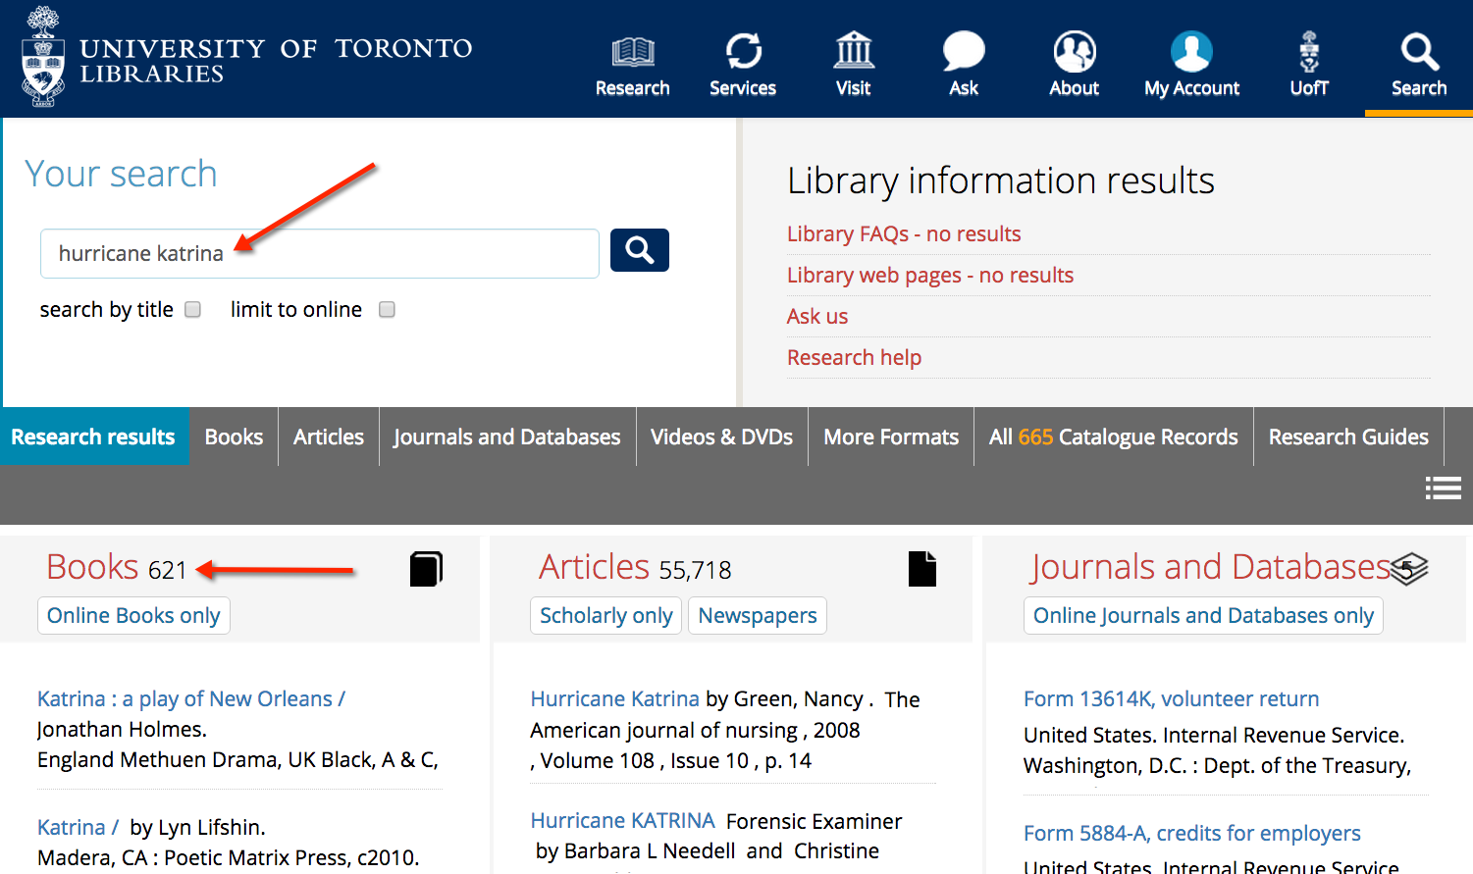
Task: Open Library web pages - no results
Action: tap(930, 276)
